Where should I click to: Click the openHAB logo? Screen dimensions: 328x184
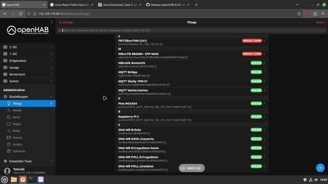(x=28, y=30)
